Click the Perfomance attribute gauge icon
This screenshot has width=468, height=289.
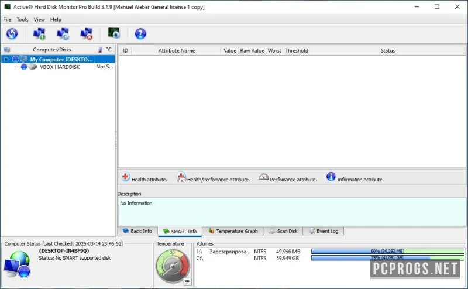[x=264, y=177]
